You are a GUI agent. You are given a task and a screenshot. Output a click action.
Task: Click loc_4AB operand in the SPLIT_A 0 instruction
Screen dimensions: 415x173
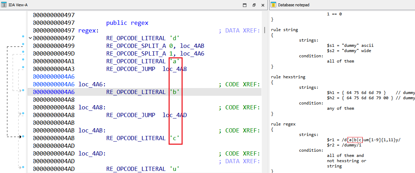coord(192,46)
